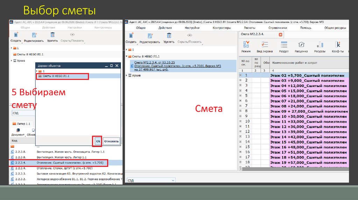The width and height of the screenshot is (358, 200).
Task: Expand row 5 Этаж 06 +18,000
Action: (241, 95)
